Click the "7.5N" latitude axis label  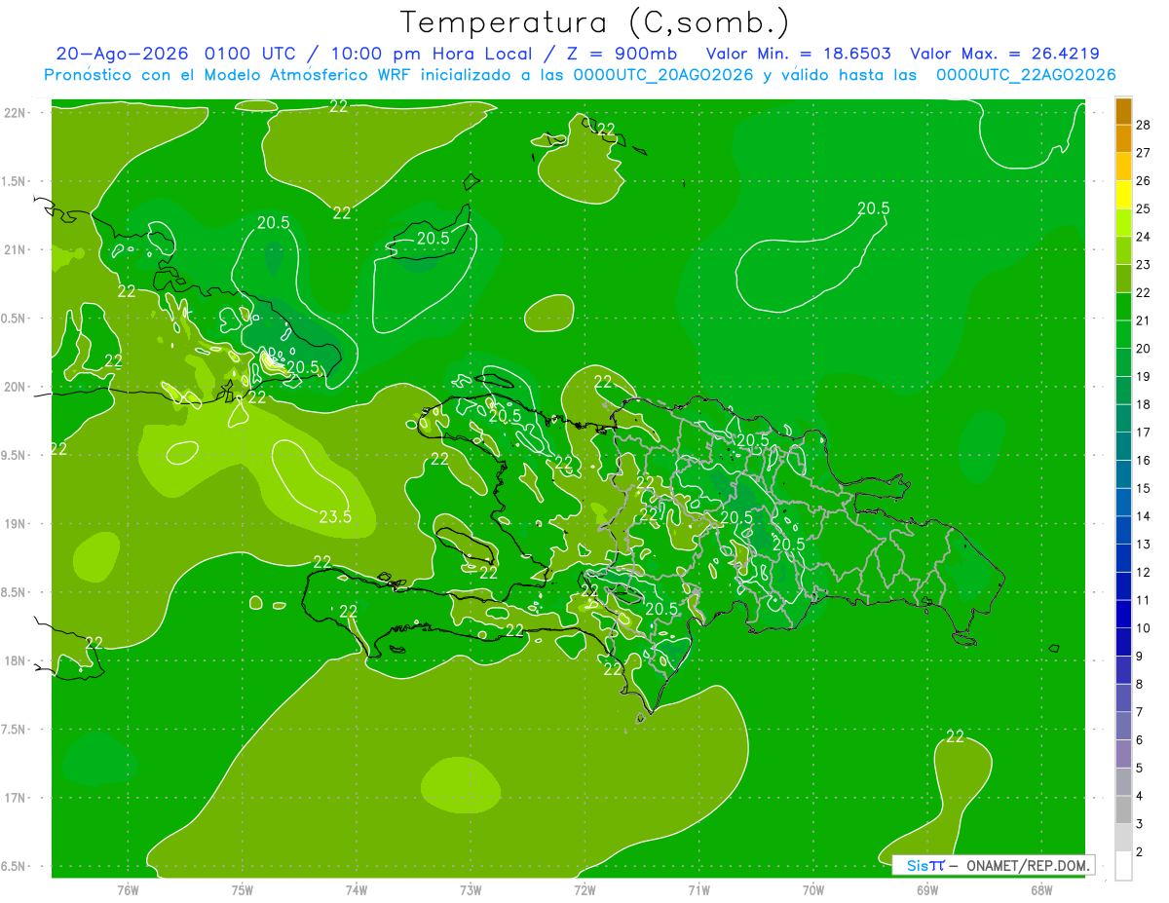15,730
